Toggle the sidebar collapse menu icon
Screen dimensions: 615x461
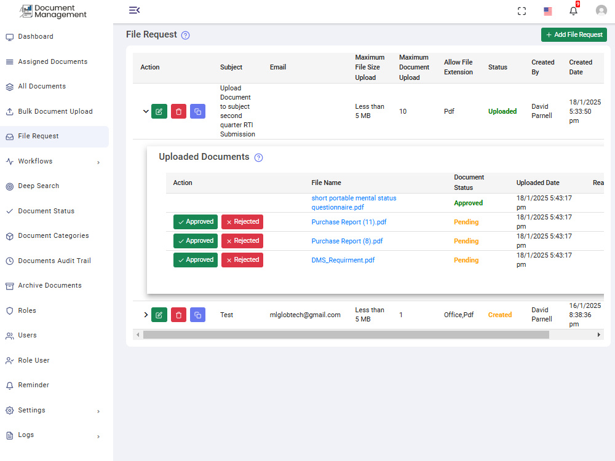point(135,10)
